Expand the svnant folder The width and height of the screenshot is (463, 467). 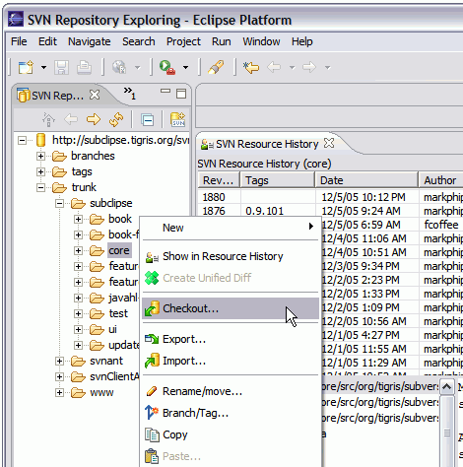[x=59, y=361]
